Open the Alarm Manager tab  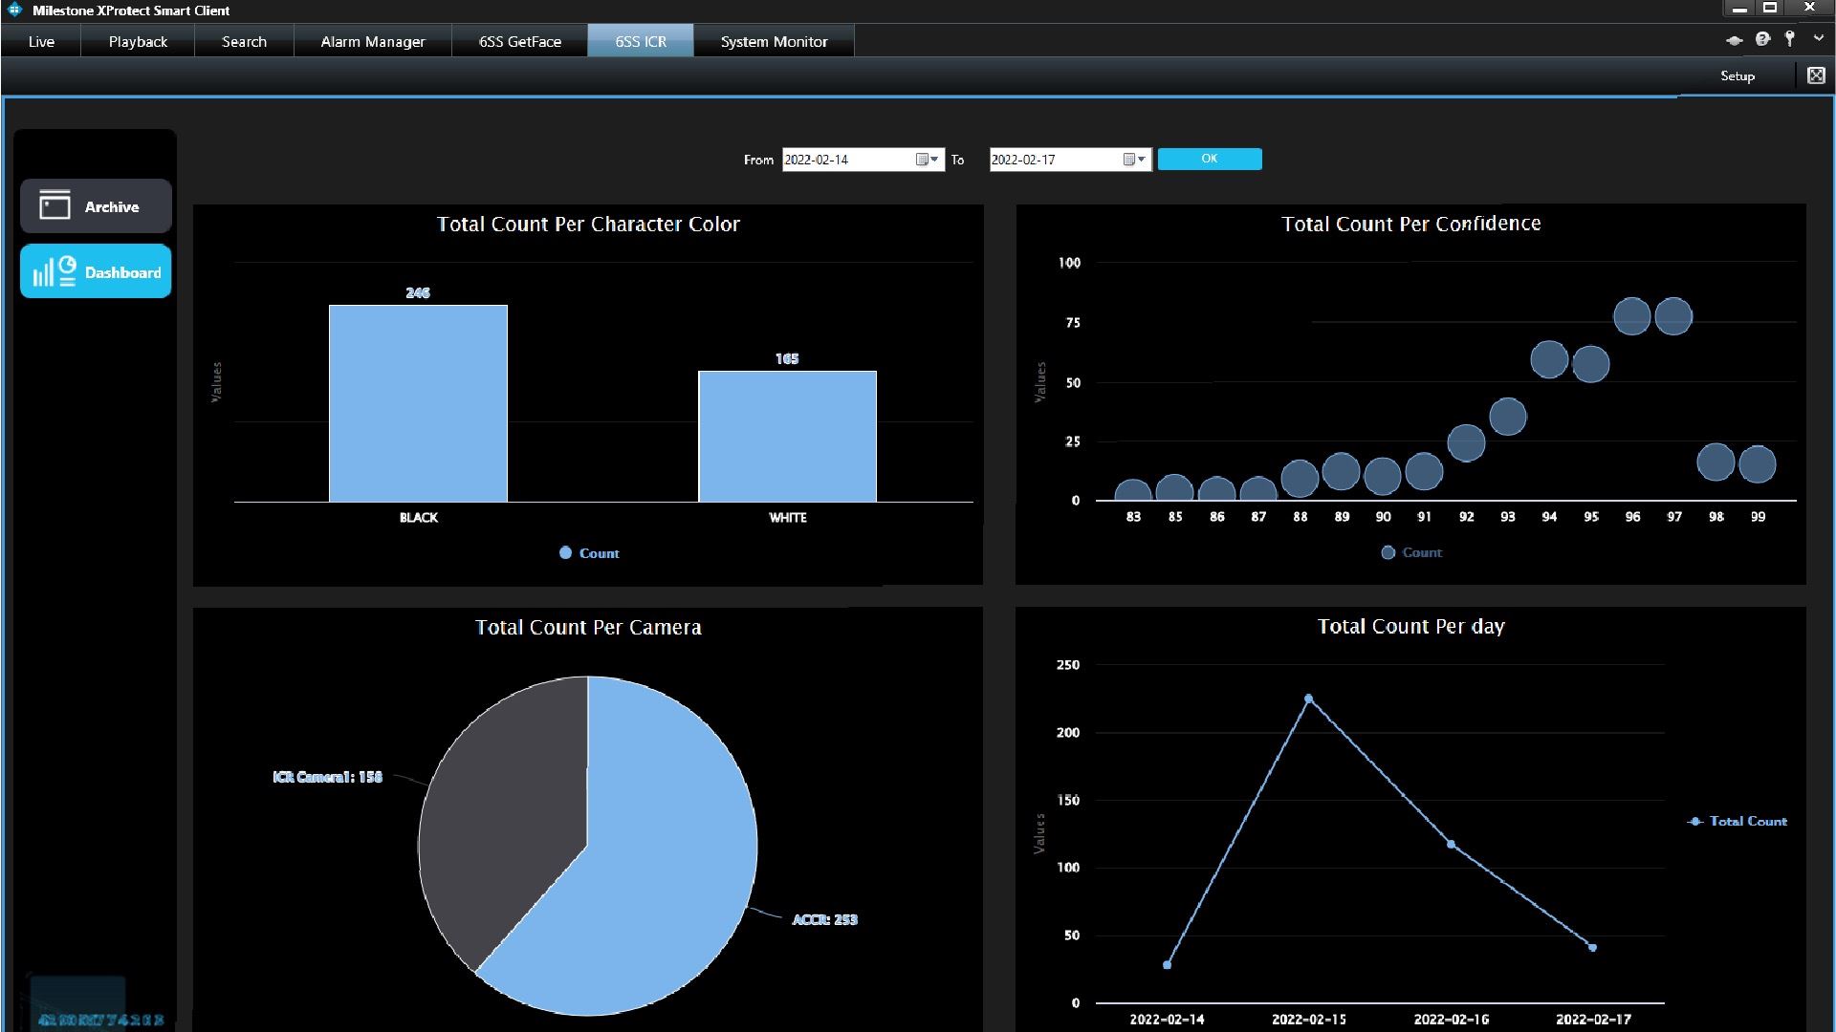click(x=373, y=41)
